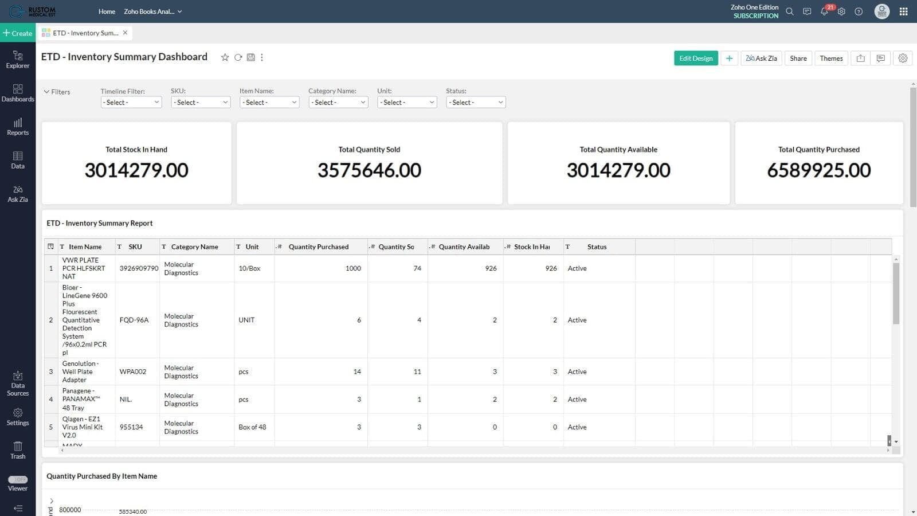Image resolution: width=917 pixels, height=516 pixels.
Task: Collapse the left sidebar panel
Action: point(18,508)
